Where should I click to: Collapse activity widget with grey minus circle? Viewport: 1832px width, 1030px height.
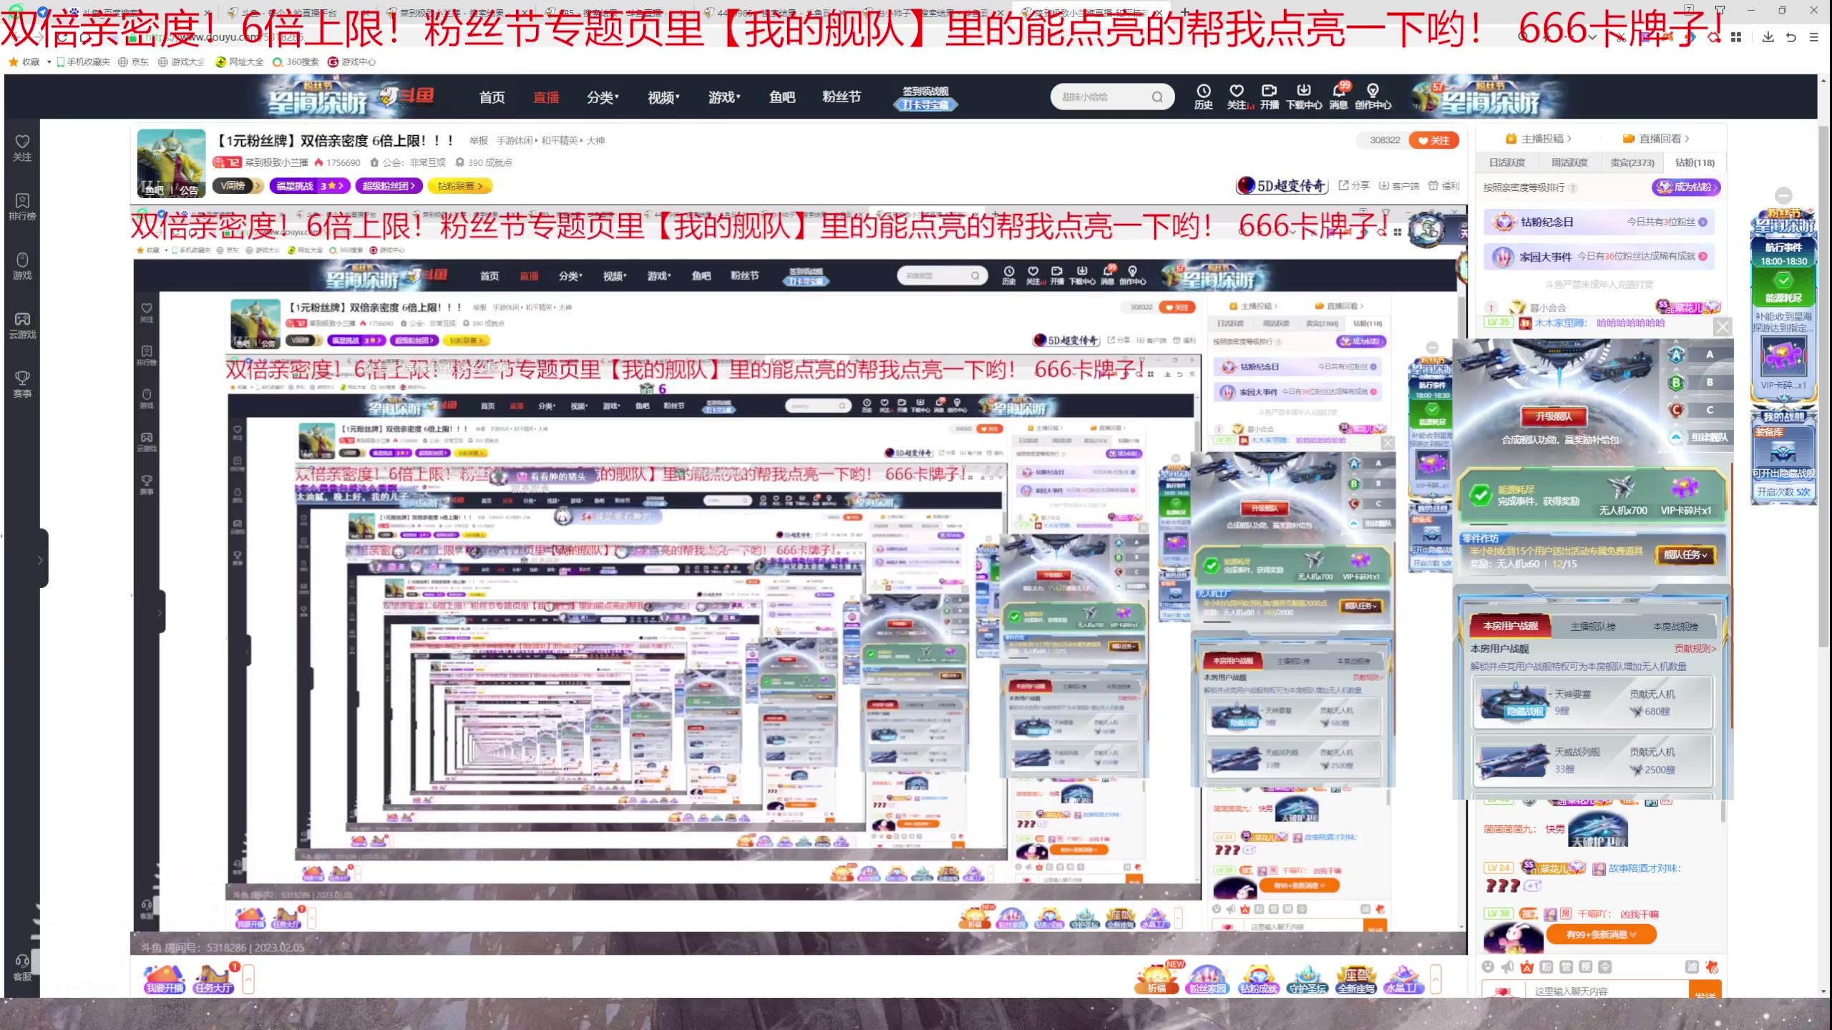pos(1783,195)
